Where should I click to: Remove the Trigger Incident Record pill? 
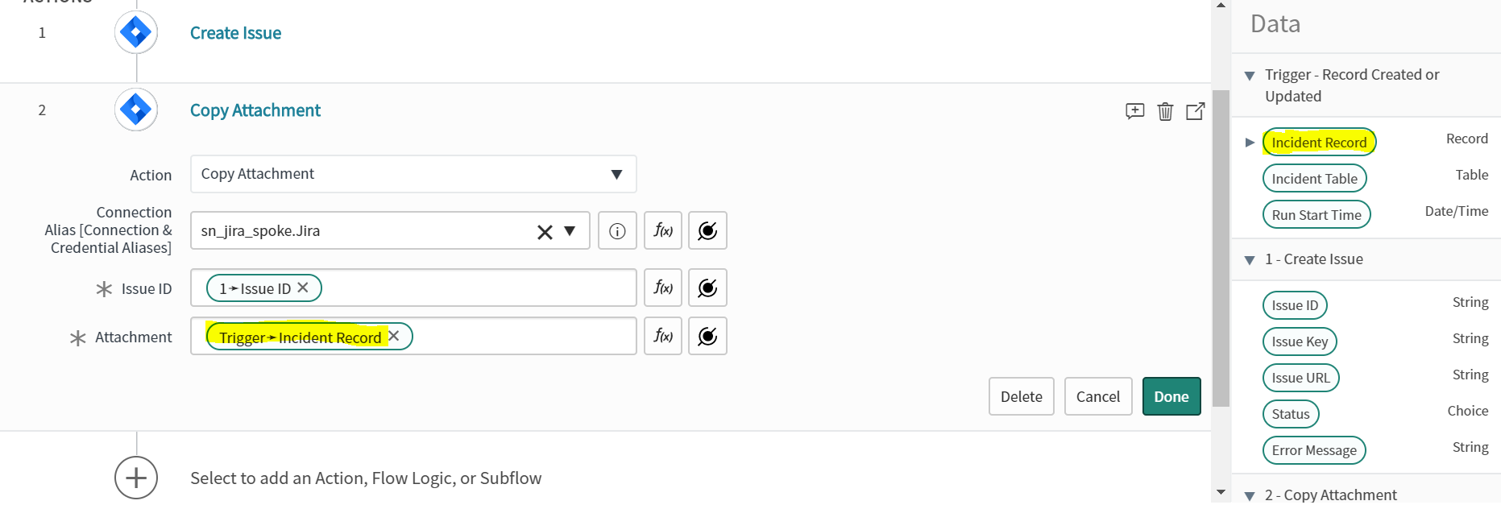click(394, 336)
